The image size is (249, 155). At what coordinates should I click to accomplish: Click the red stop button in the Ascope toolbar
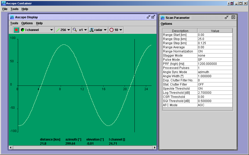pyautogui.click(x=16, y=30)
